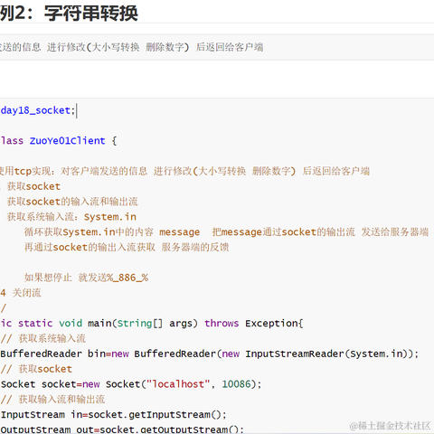Click the heading '字符串转换'
Screen dimensions: 434x434
click(x=91, y=14)
